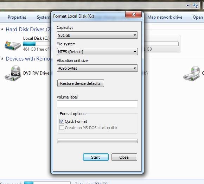Click Open Control Panel toolbar item

[x=198, y=17]
